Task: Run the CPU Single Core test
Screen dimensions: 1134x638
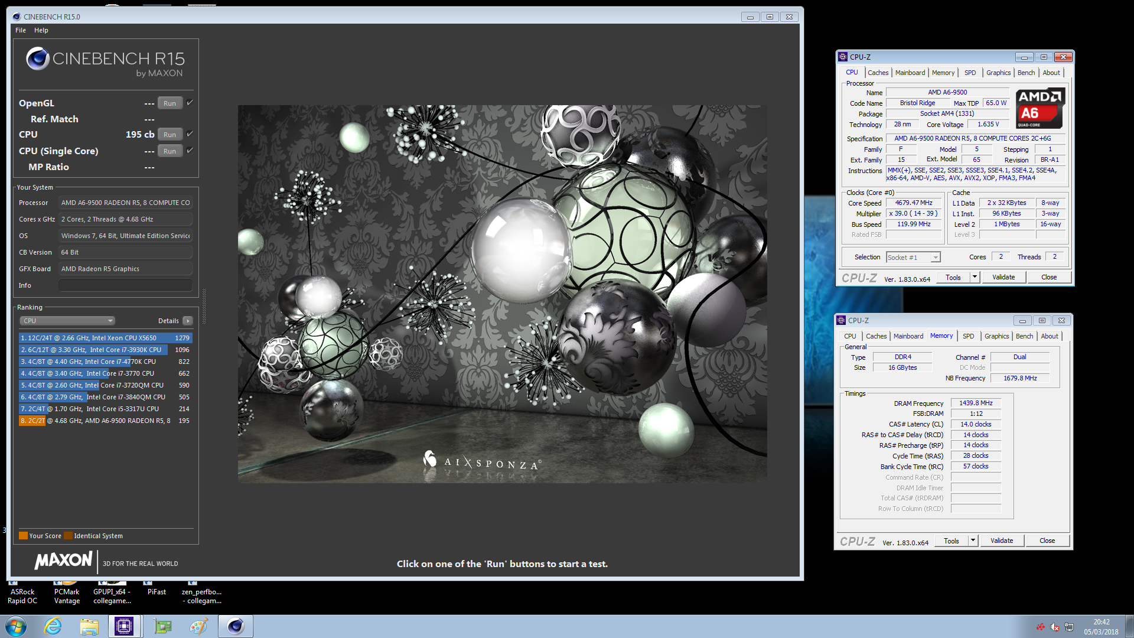Action: [170, 151]
